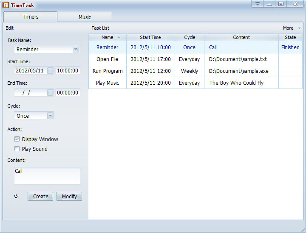The height and width of the screenshot is (233, 306).
Task: Uncheck the Display Window checkbox
Action: pos(17,139)
